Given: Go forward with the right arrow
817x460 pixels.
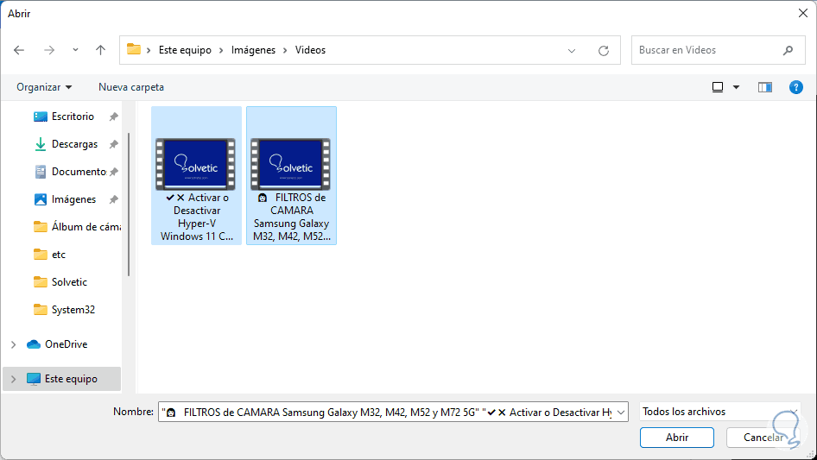Looking at the screenshot, I should [49, 50].
